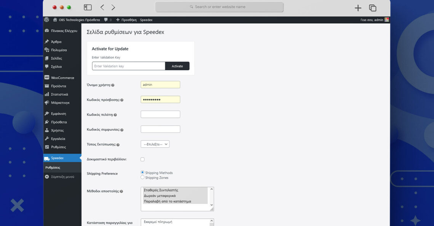Open the Speedex item in admin bar

[x=146, y=20]
